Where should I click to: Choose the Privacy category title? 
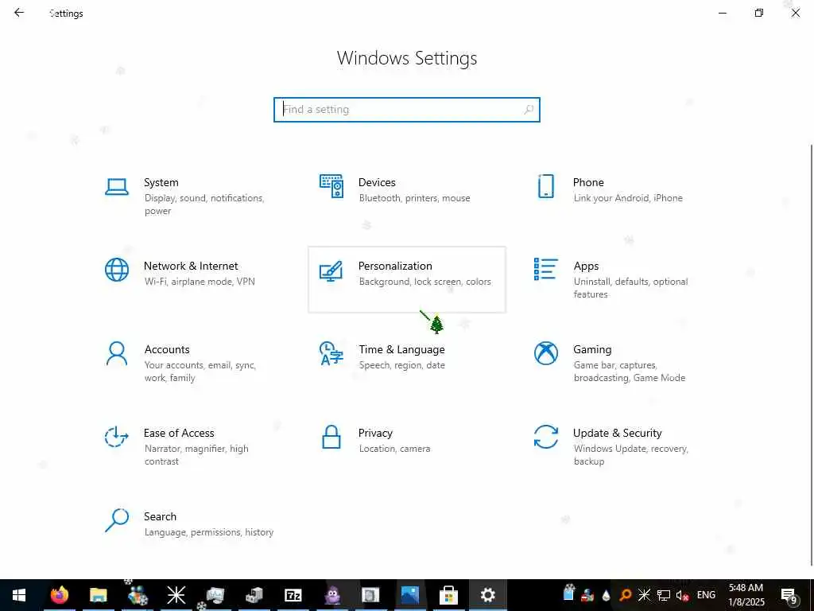(x=375, y=433)
